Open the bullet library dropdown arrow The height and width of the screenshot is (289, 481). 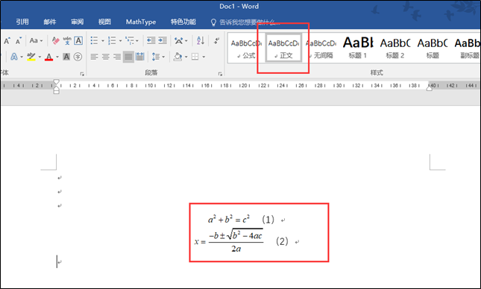[102, 40]
